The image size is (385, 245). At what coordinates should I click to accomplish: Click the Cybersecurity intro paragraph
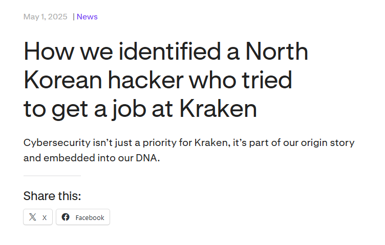point(189,150)
